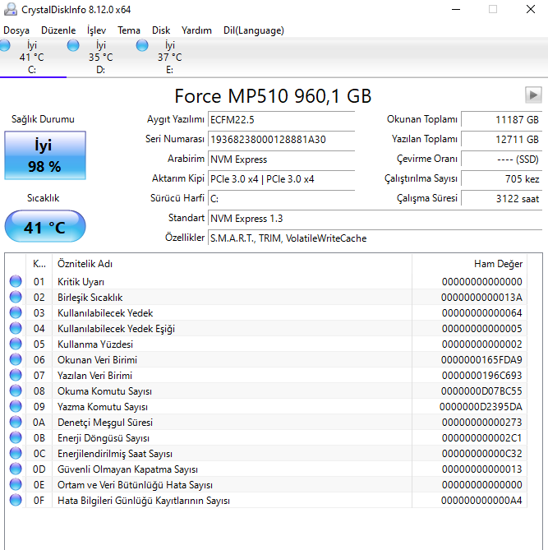Screen dimensions: 548x550
Task: Click status orb for Ortam ve Veri Bütünlüğü row
Action: [x=16, y=484]
